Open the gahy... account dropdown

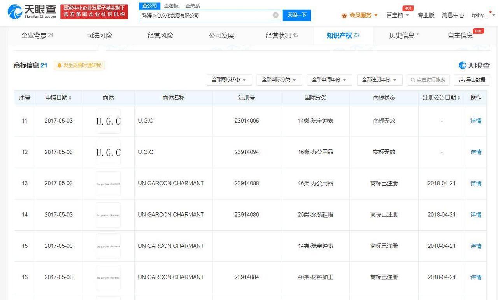[484, 15]
